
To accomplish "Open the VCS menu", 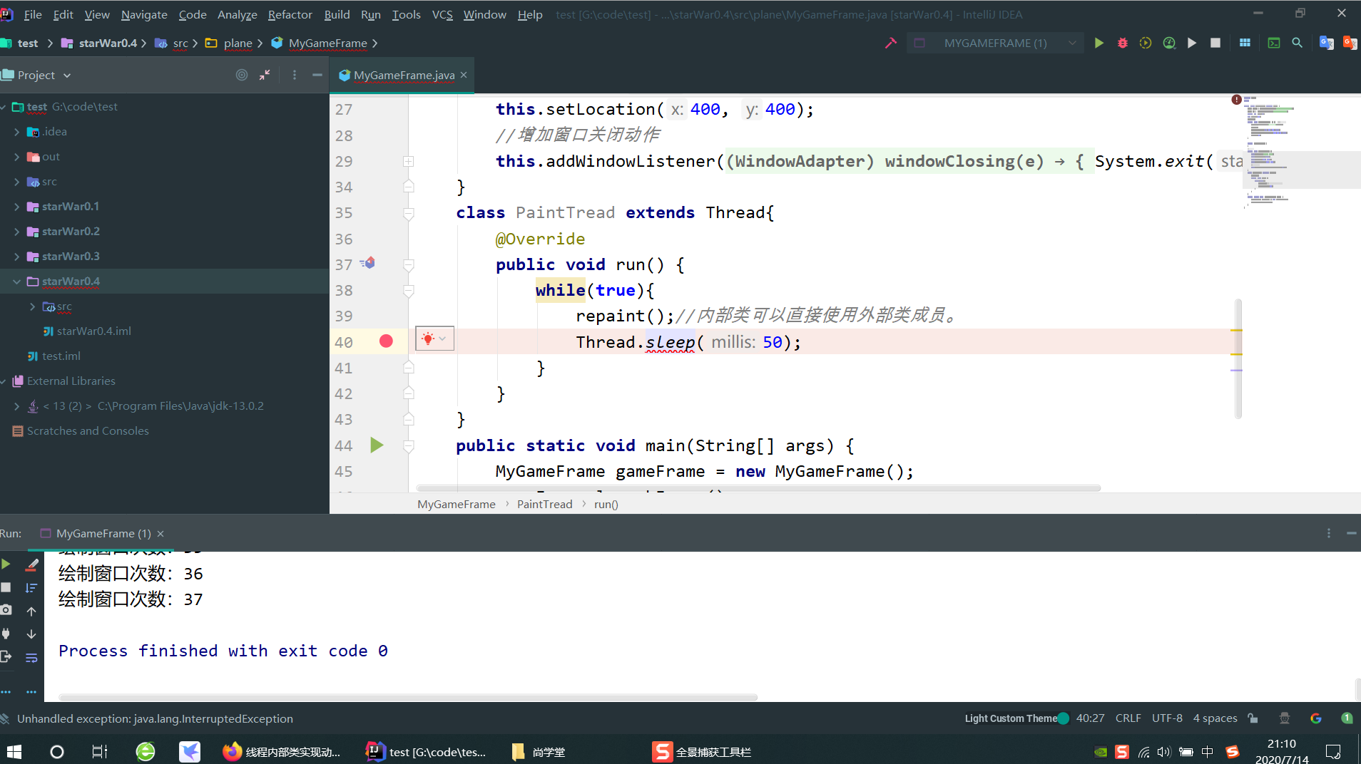I will 442,14.
